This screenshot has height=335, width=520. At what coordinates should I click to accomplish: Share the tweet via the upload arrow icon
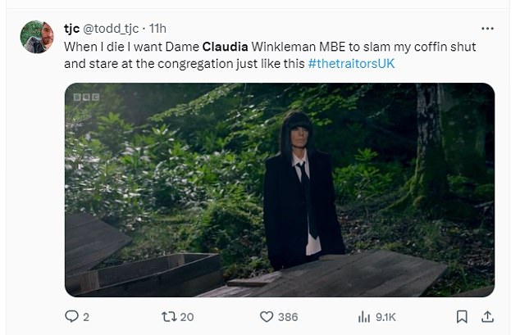tap(487, 317)
